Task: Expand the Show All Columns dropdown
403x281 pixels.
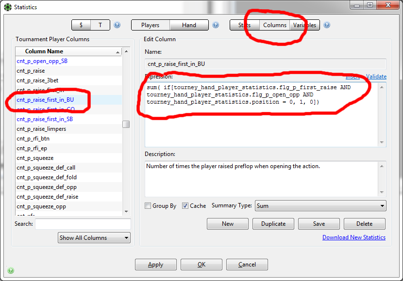Action: click(94, 238)
